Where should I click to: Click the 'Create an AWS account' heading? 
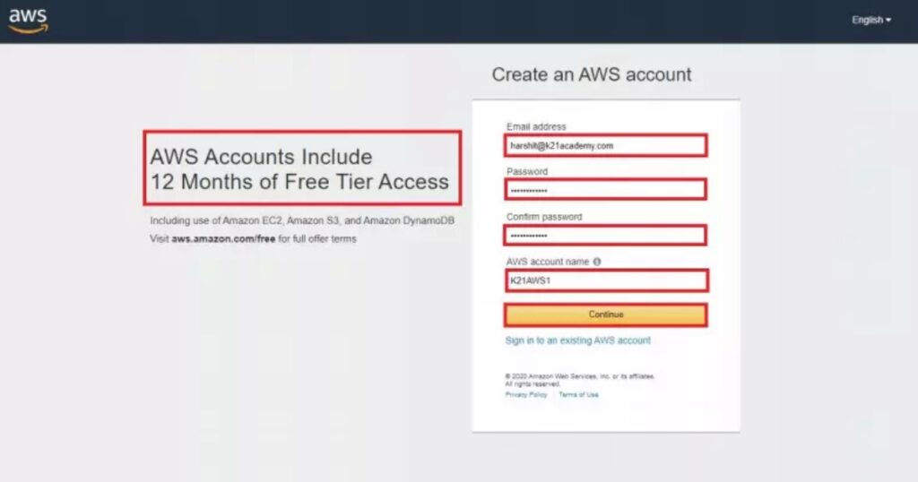[x=592, y=74]
